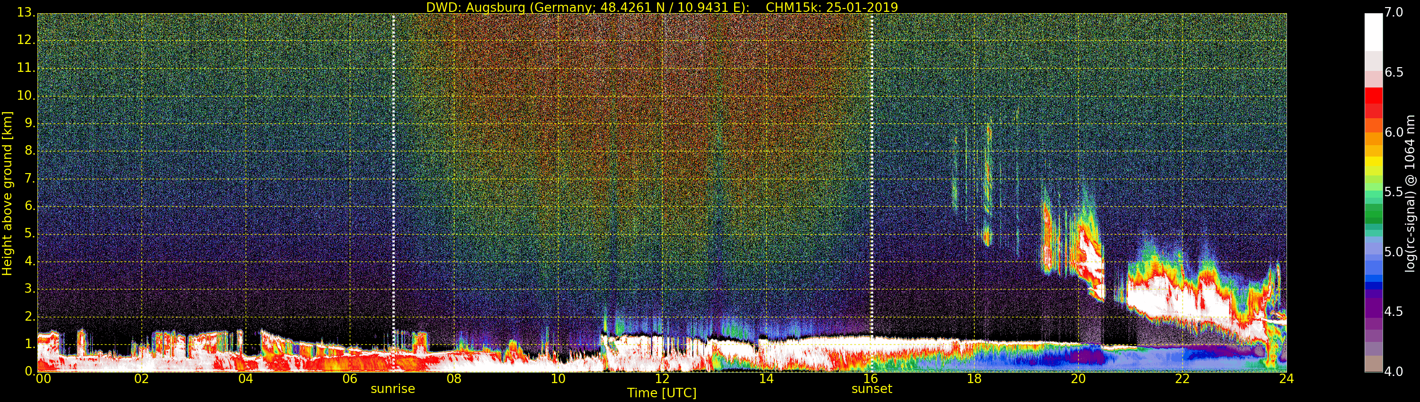Screen dimensions: 1420x402
Task: Click time tick label '22'
Action: click(x=1182, y=379)
